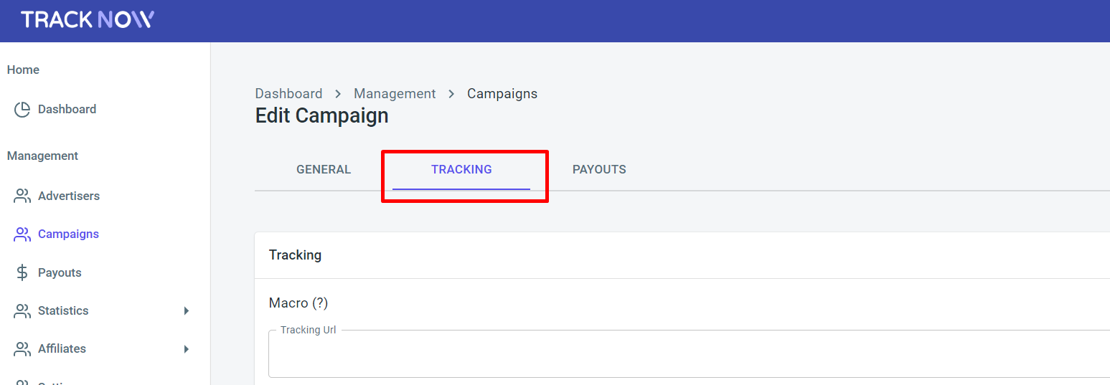1110x385 pixels.
Task: Click the Management breadcrumb link
Action: [x=395, y=94]
